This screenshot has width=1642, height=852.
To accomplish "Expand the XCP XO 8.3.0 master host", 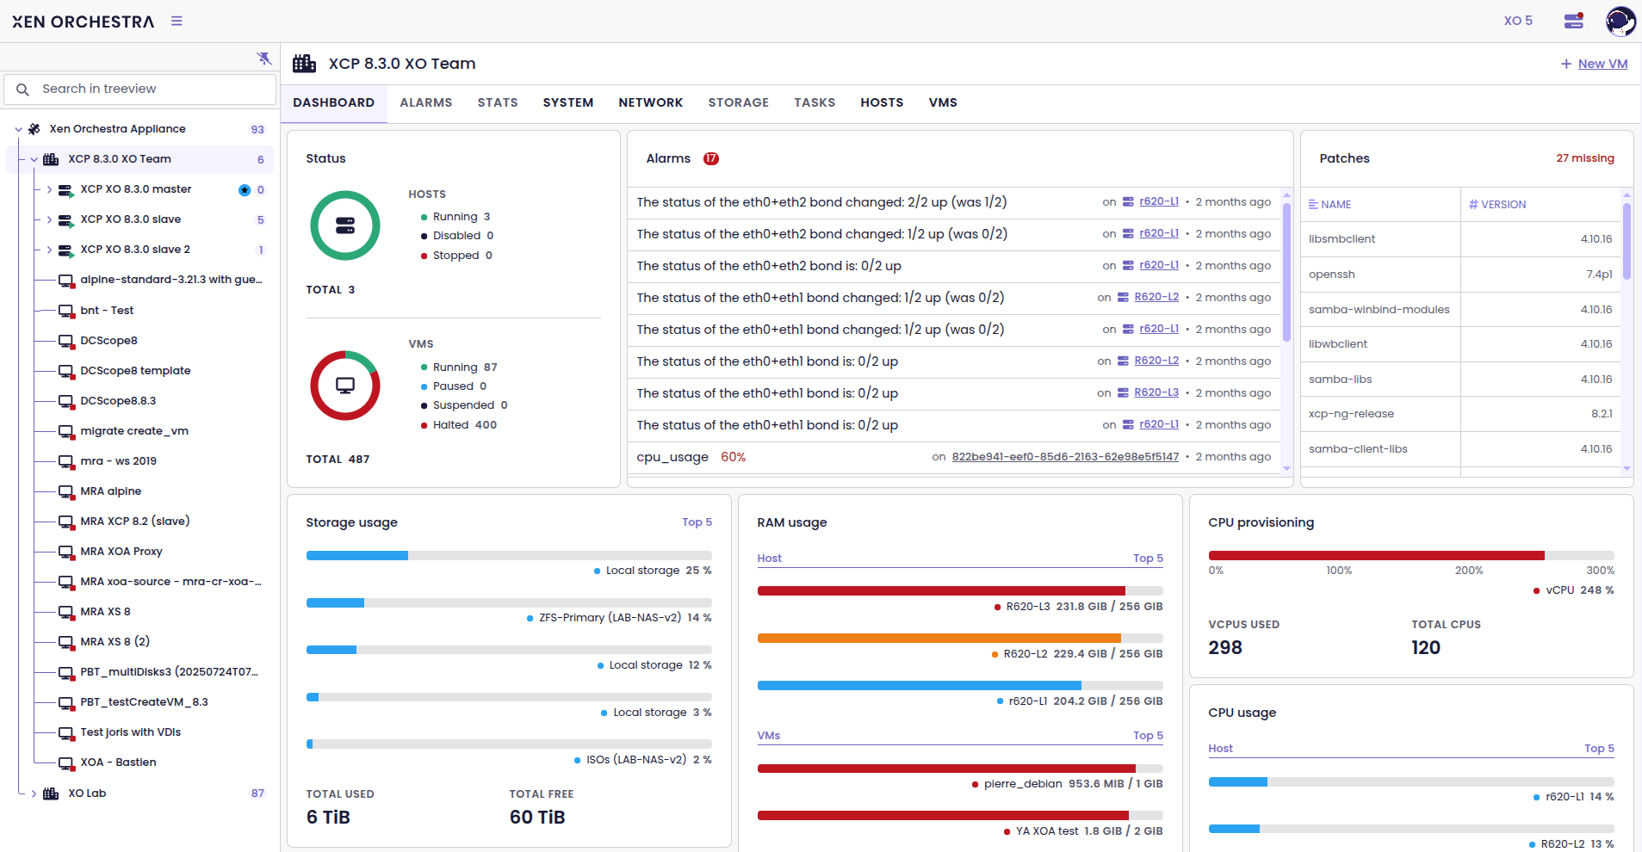I will point(49,189).
